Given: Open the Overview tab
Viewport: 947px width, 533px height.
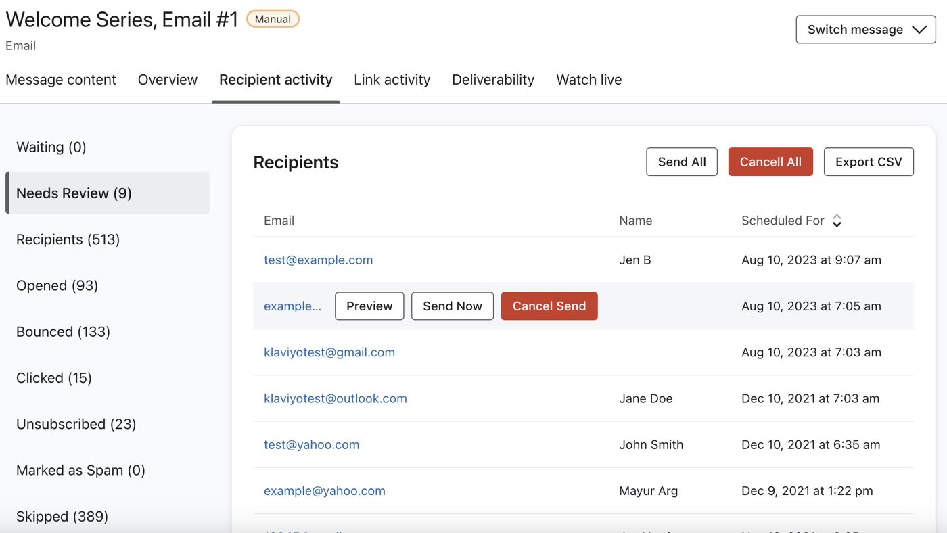Looking at the screenshot, I should click(167, 79).
